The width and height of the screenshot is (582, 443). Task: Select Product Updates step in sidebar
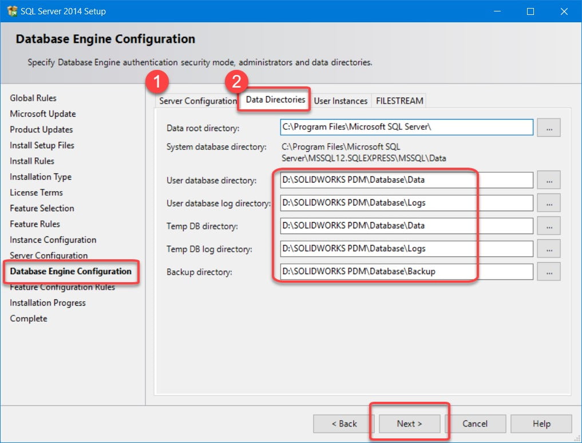tap(41, 129)
